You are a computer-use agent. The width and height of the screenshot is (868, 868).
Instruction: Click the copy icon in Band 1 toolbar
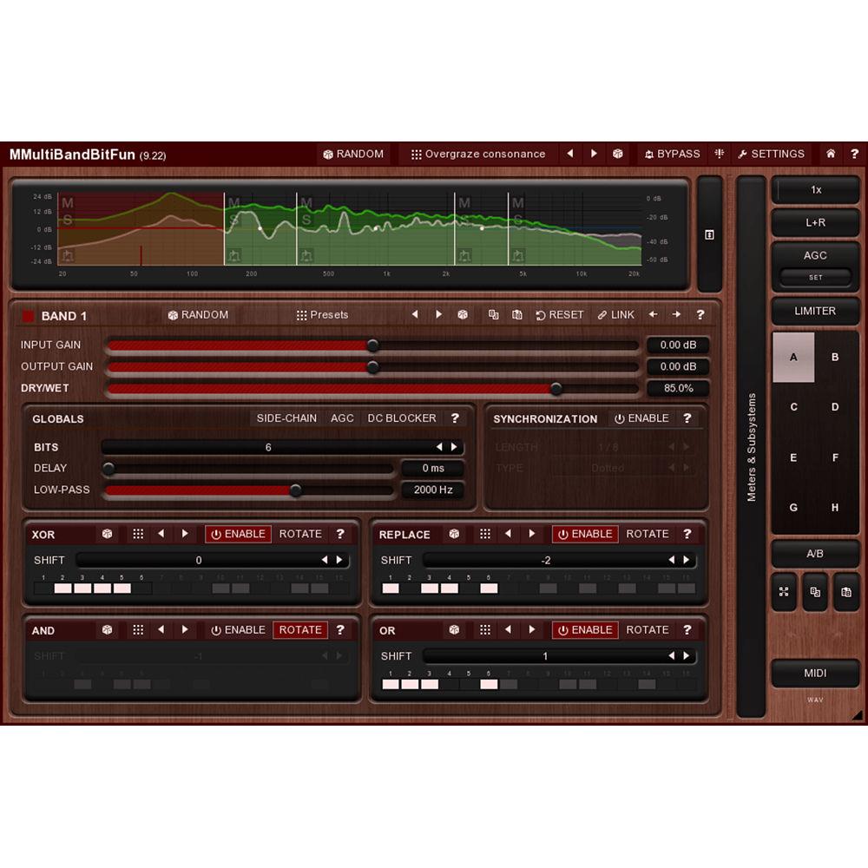495,315
